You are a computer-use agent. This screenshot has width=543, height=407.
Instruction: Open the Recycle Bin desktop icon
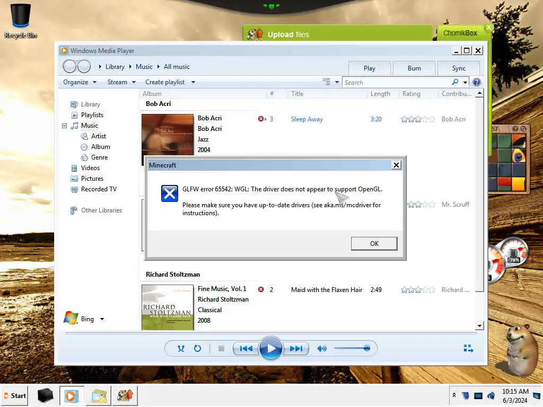pos(21,20)
